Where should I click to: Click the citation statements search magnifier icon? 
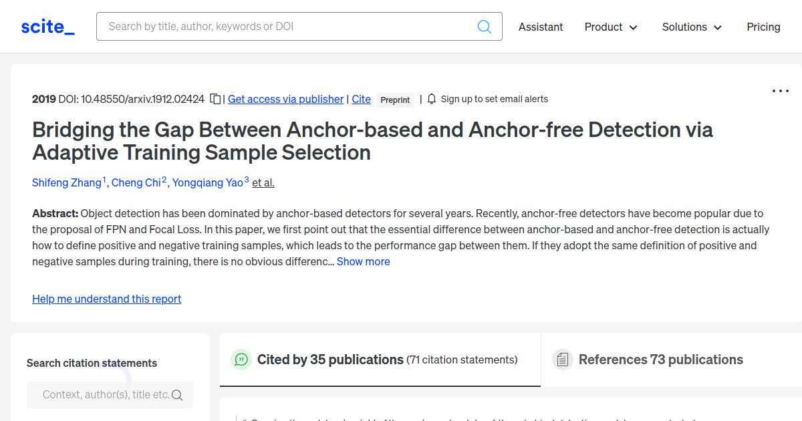click(x=177, y=395)
